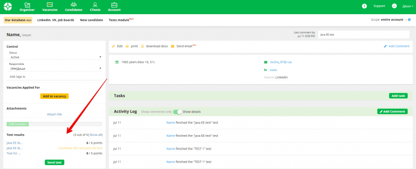The image size is (416, 169).
Task: Open the Candidates icon in navigation
Action: [74, 5]
